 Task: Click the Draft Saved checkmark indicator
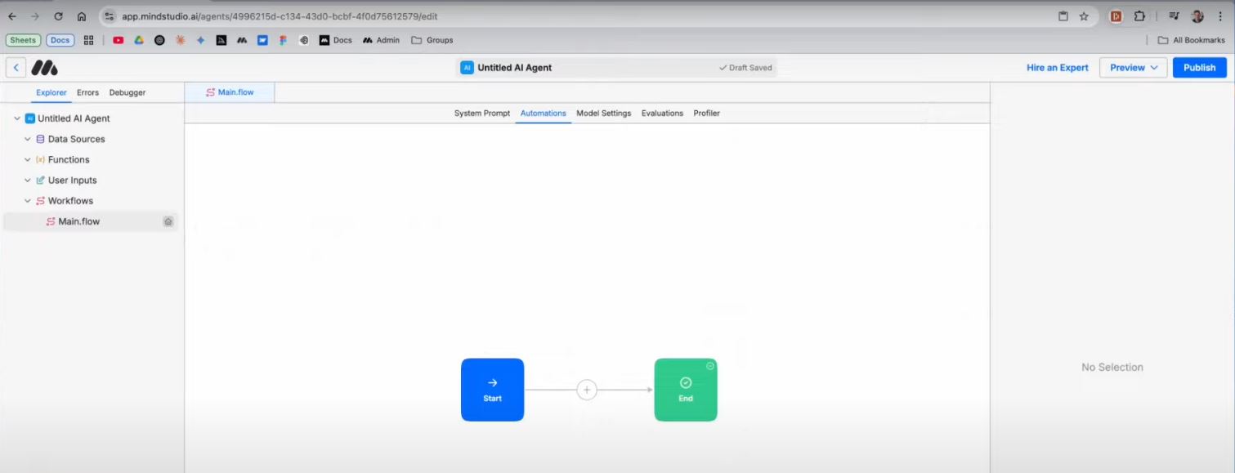tap(723, 68)
